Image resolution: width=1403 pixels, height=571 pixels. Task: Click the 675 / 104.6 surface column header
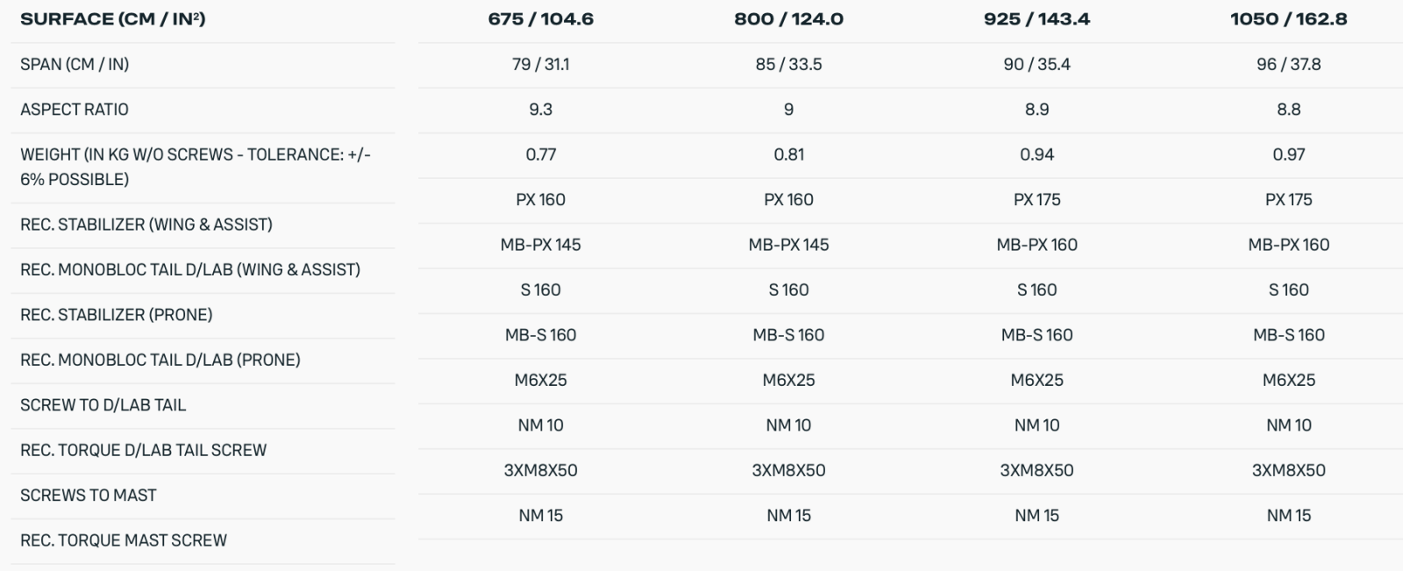[540, 19]
